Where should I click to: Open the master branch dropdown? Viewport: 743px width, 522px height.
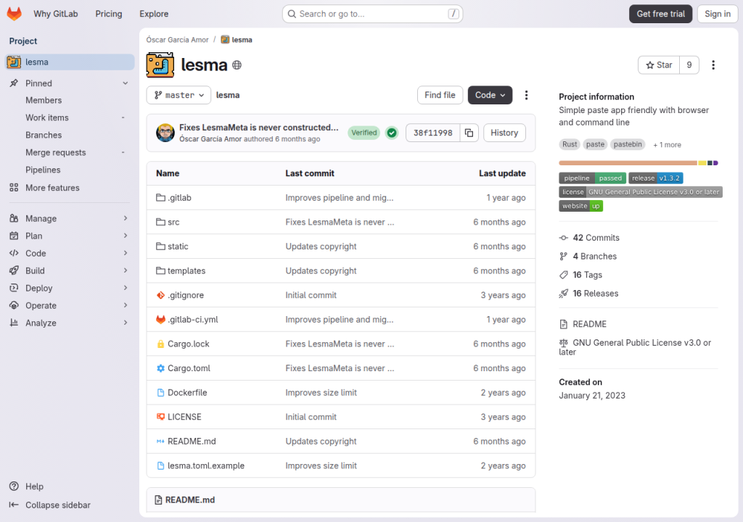(178, 95)
